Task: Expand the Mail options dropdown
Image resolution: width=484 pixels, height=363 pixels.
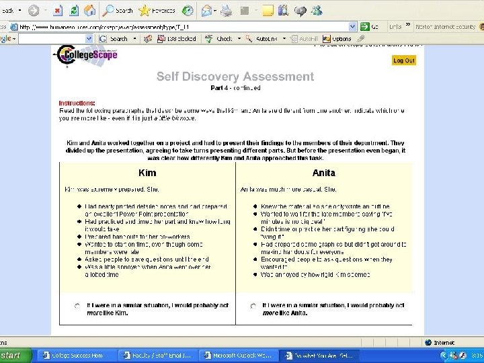Action: 215,11
